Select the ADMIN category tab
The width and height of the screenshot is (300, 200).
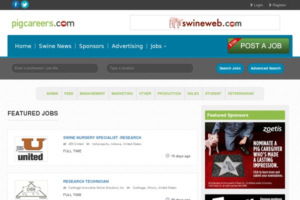(x=52, y=93)
